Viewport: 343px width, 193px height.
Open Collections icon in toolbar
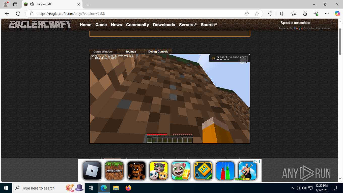[x=305, y=14]
